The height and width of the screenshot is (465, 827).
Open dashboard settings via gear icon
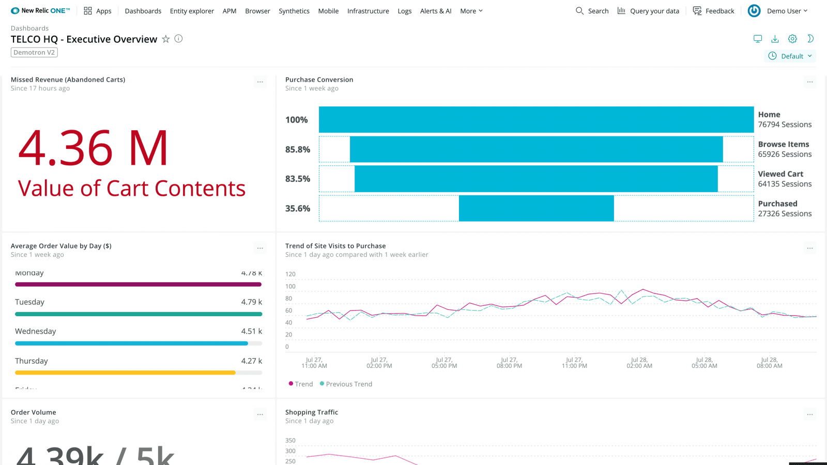[x=792, y=38]
